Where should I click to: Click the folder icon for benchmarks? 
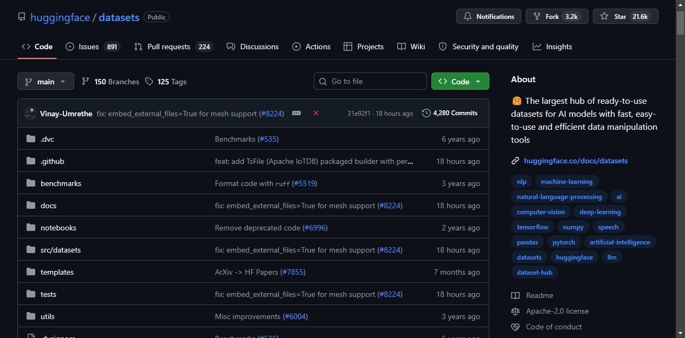pyautogui.click(x=31, y=183)
